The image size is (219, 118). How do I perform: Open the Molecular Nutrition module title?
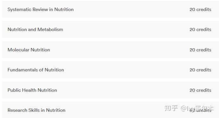pyautogui.click(x=29, y=50)
